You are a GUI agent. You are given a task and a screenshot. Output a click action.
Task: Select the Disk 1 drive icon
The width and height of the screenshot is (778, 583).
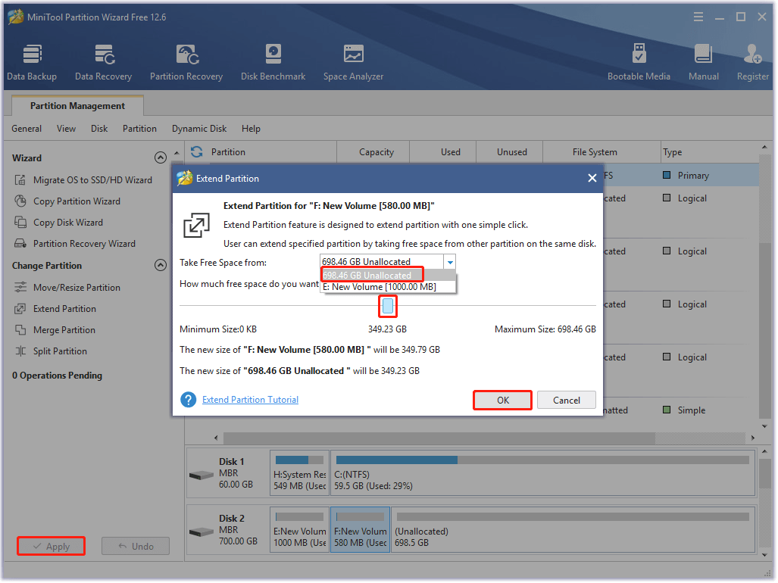click(x=202, y=475)
